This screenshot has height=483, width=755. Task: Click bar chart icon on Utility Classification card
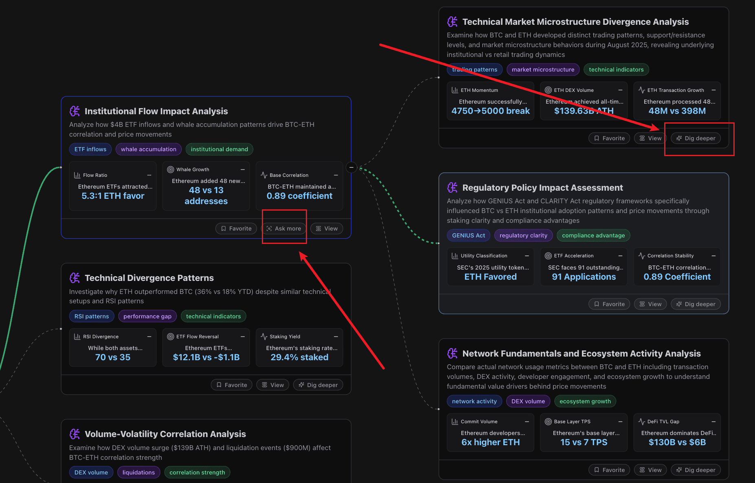click(455, 256)
